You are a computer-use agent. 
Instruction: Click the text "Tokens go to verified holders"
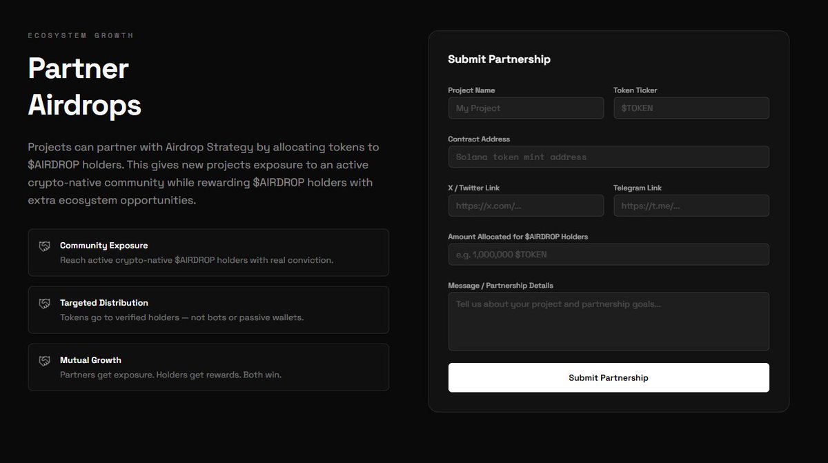(118, 318)
